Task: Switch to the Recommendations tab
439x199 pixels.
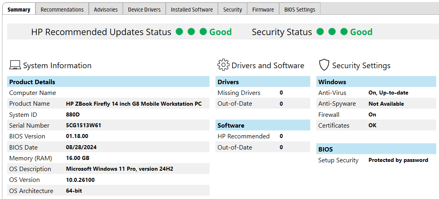Action: [x=62, y=9]
